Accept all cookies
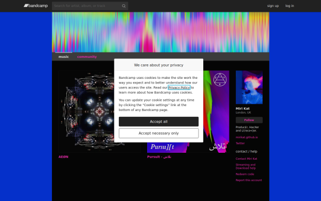The height and width of the screenshot is (201, 321). coord(158,122)
